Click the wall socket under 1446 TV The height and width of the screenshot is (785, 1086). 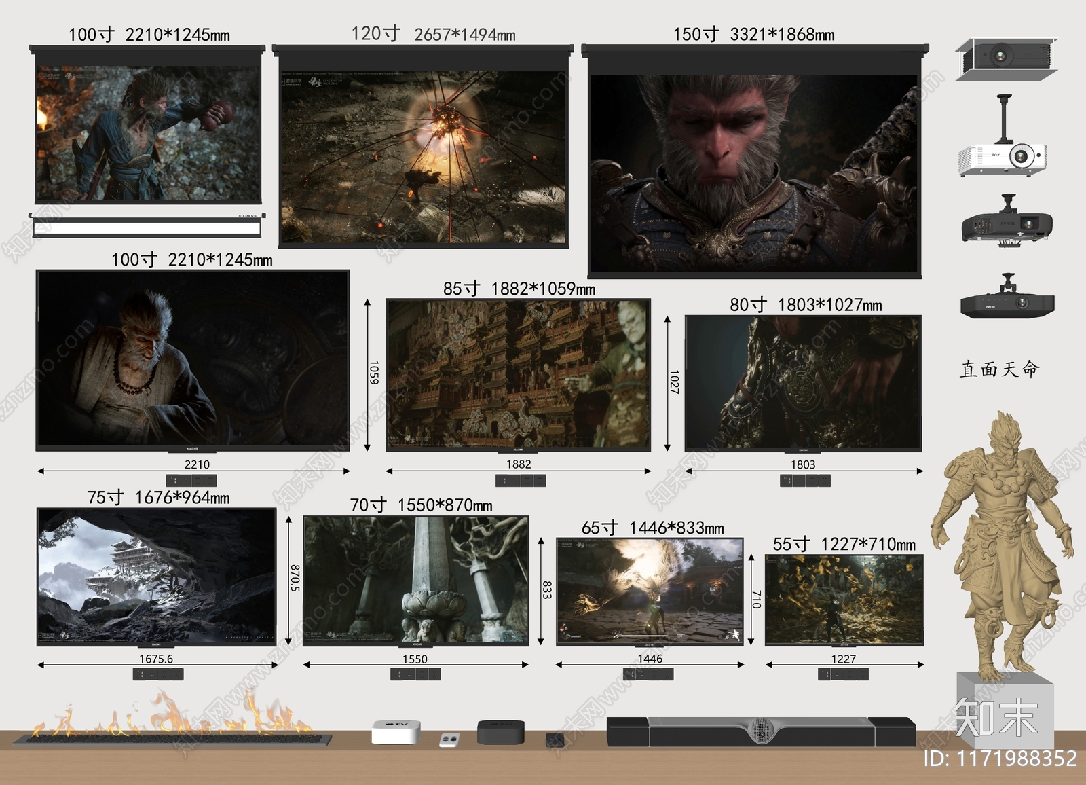coord(648,674)
